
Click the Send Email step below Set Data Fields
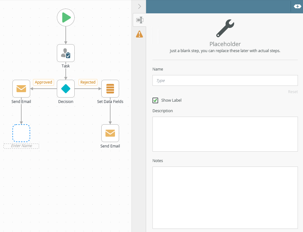tap(110, 133)
